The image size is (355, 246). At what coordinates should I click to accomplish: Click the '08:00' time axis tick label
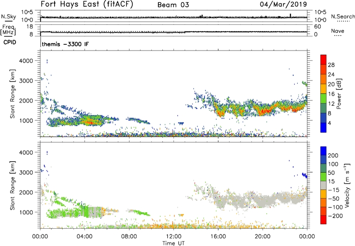click(x=129, y=237)
